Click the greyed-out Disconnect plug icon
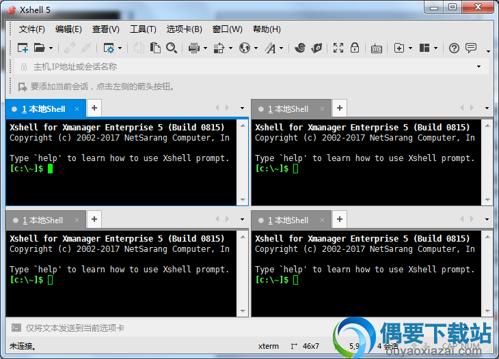 pos(86,48)
